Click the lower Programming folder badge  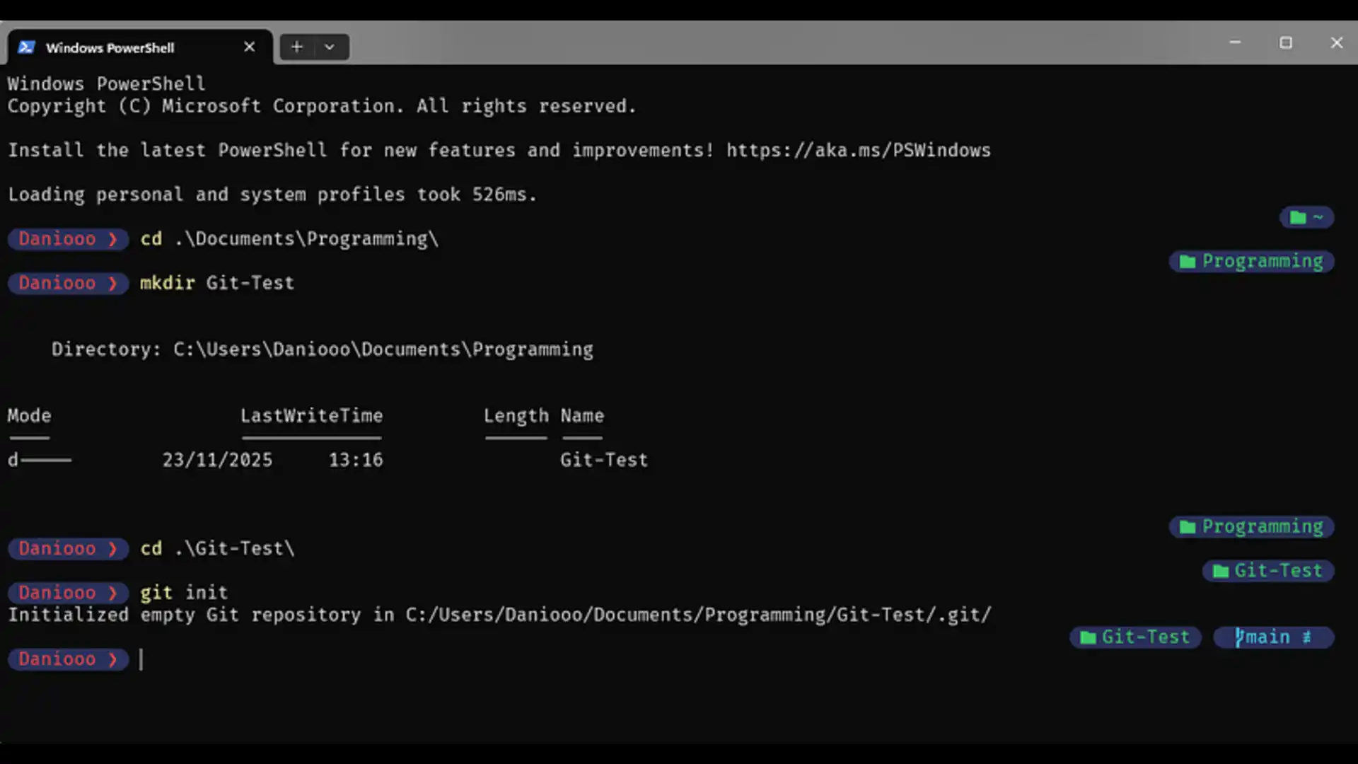click(x=1251, y=526)
